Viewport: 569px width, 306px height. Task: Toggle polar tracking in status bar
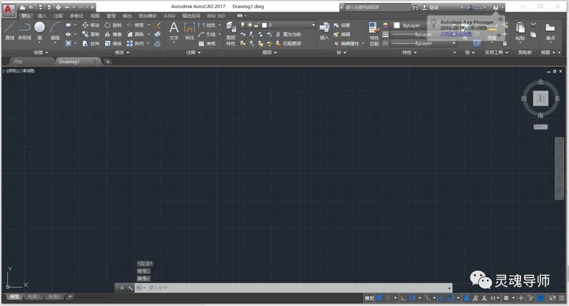413,298
